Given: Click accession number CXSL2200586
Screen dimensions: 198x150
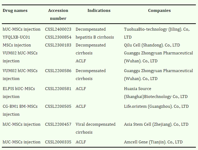Looking at the screenshot, I should tap(58, 71).
